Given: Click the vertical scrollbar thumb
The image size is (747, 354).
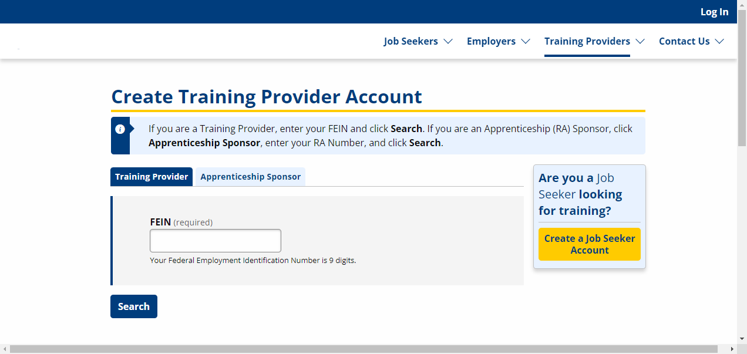Looking at the screenshot, I should pos(742,77).
